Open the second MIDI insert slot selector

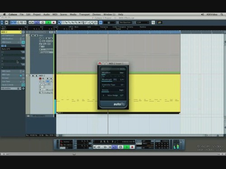(x=13, y=55)
